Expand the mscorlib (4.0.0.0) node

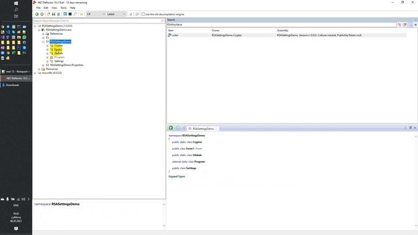35,73
